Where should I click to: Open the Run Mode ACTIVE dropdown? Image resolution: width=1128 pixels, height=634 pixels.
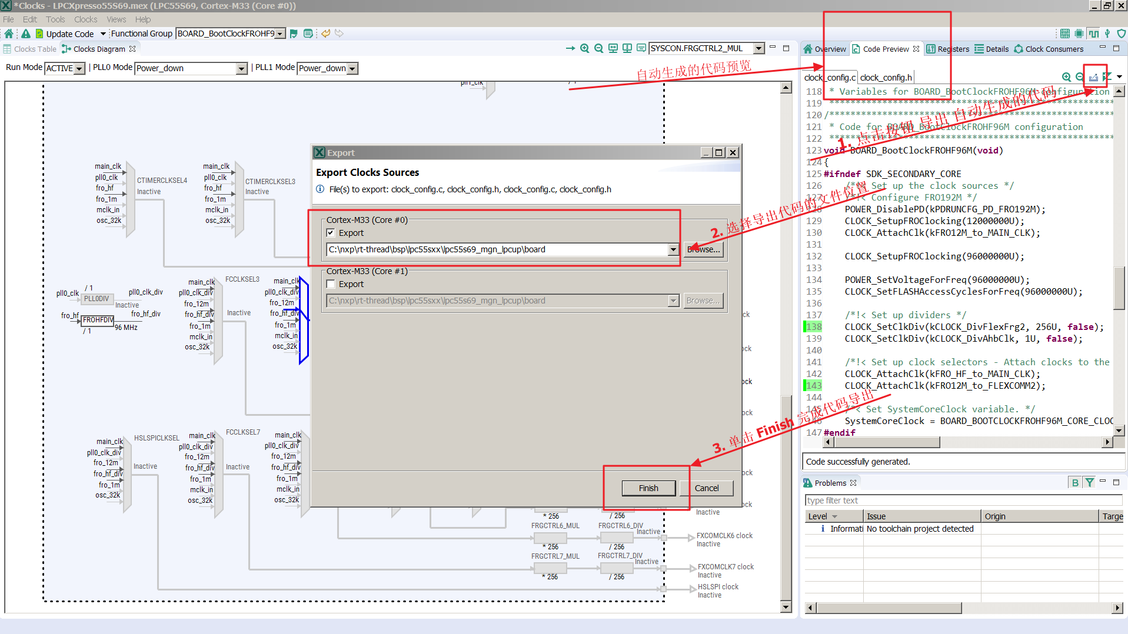click(79, 69)
